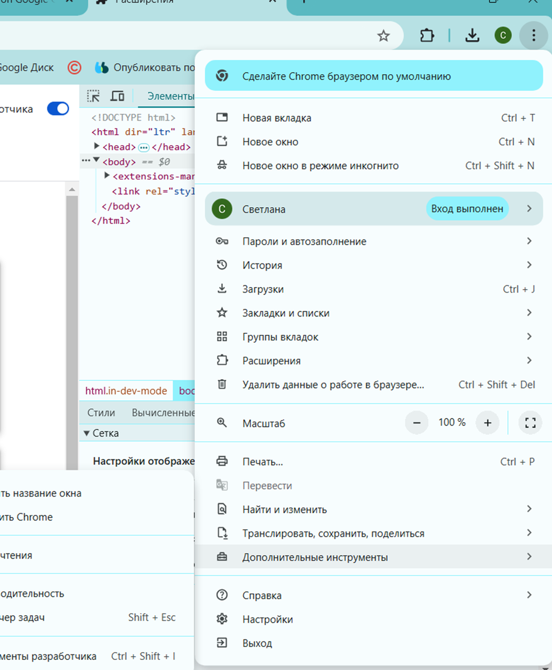Image resolution: width=552 pixels, height=670 pixels.
Task: Click the Settings gear icon
Action: pyautogui.click(x=222, y=619)
